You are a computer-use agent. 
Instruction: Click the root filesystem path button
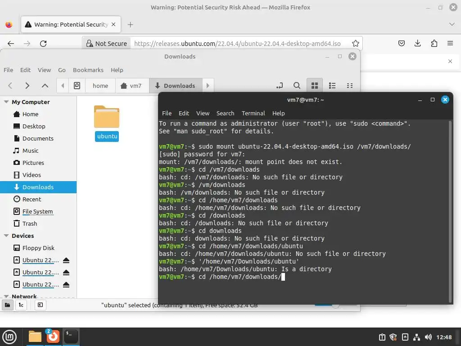click(77, 86)
